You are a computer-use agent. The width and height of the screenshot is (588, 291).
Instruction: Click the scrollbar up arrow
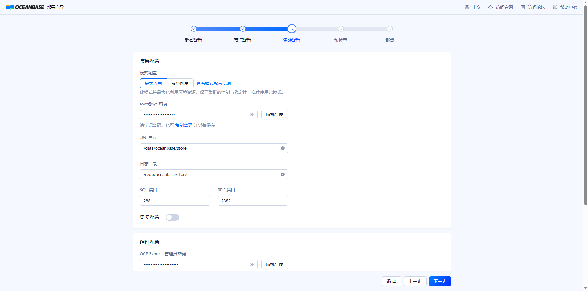(586, 2)
